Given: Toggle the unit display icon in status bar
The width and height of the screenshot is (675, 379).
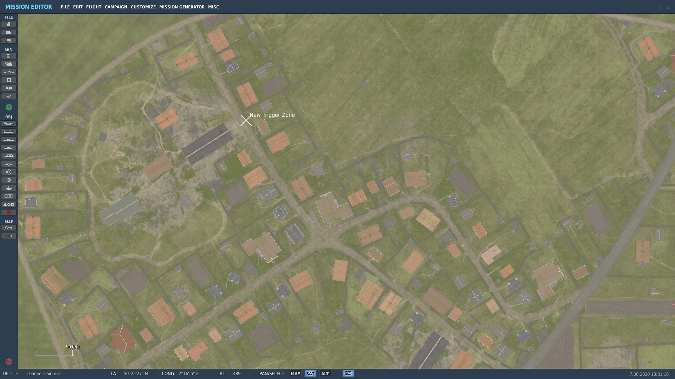Looking at the screenshot, I should (348, 373).
